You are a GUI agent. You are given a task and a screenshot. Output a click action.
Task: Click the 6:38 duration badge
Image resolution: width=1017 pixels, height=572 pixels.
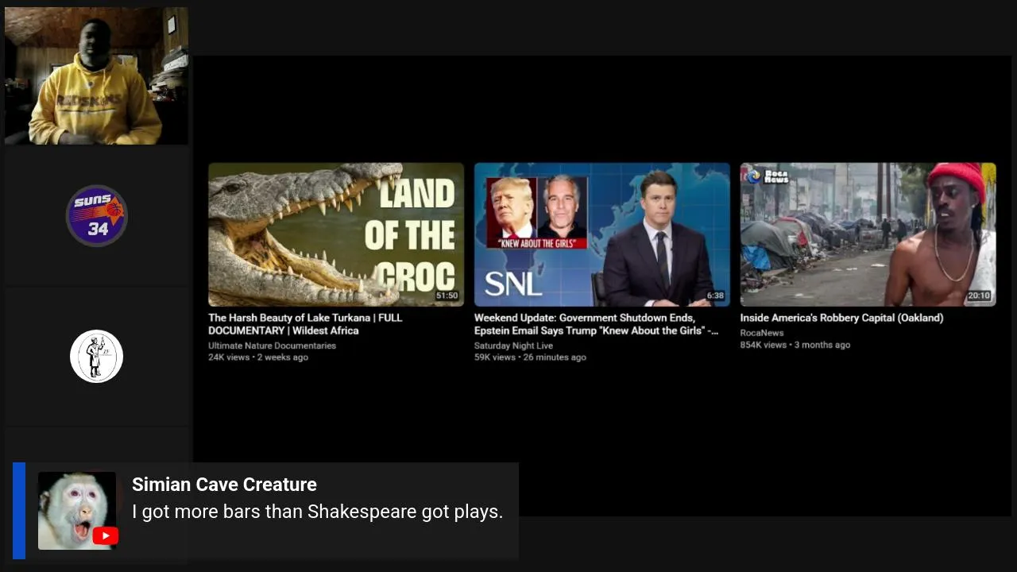click(715, 296)
